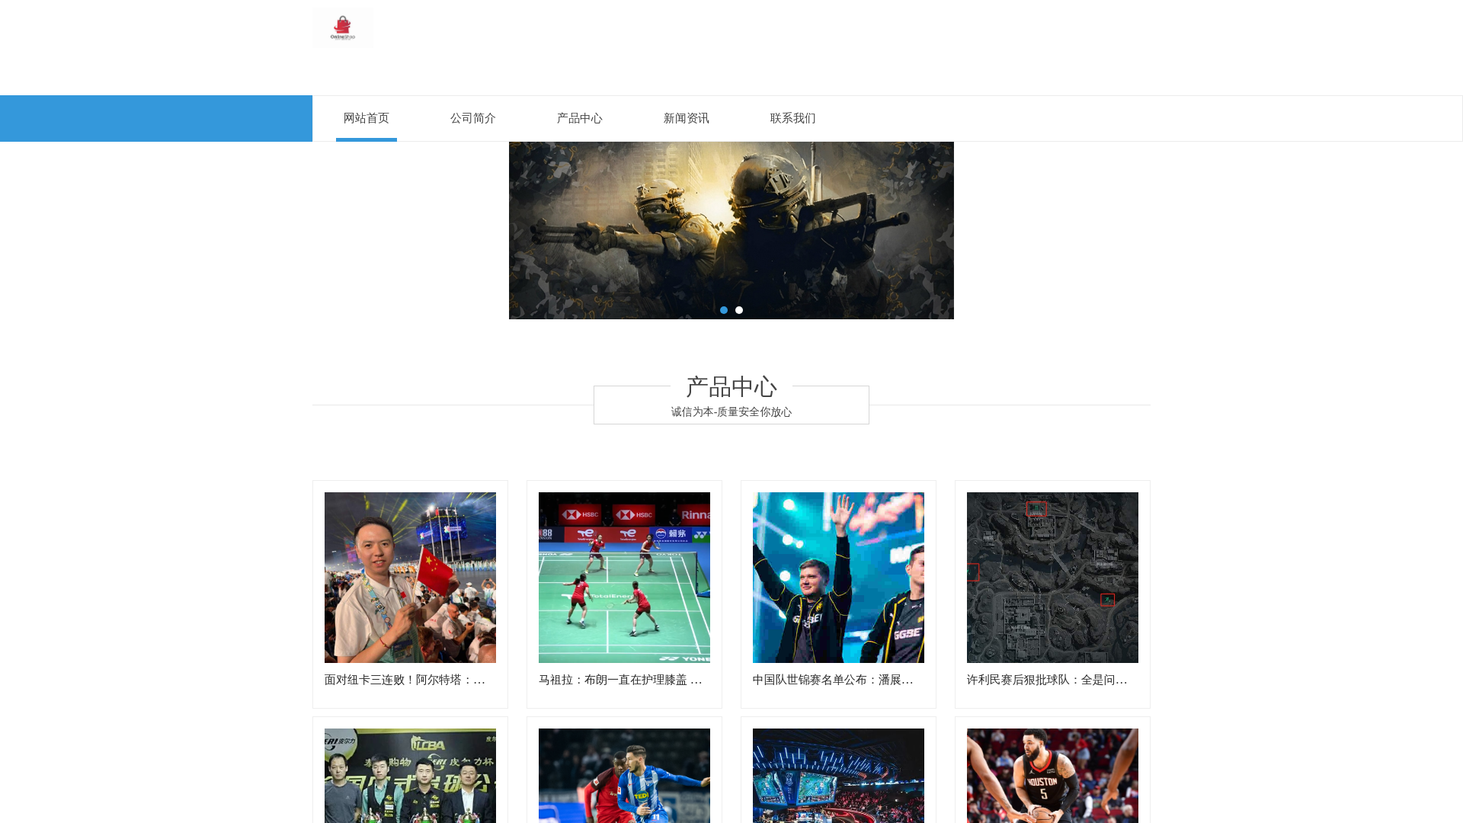Screen dimensions: 1463x823
Task: Go to the 产品中心 menu item
Action: pos(580,118)
